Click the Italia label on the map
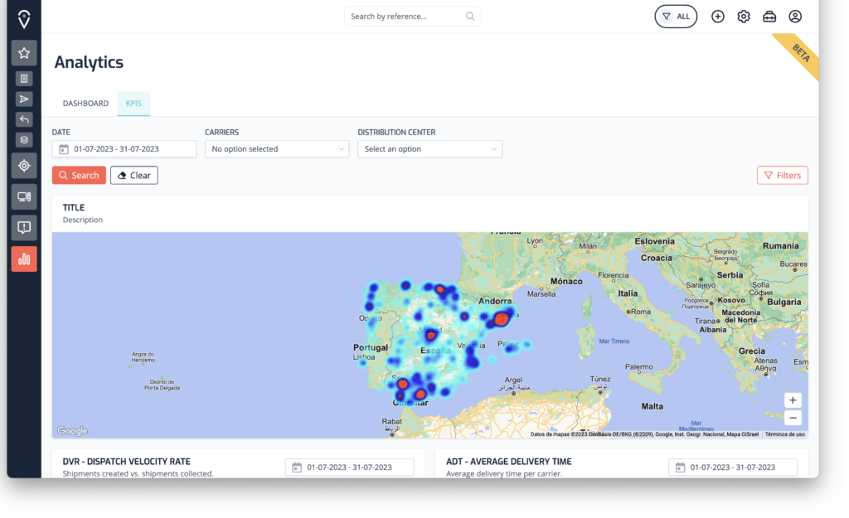 tap(628, 293)
